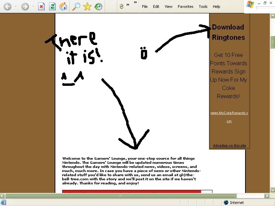Click the Advertise on this site link
Viewport: 275px width, 206px height.
[229, 146]
